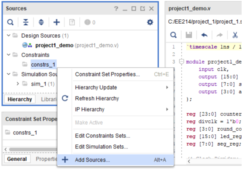Click the properties panel horizontal scrollbar
Viewport: 242px width, 169px height.
click(33, 149)
